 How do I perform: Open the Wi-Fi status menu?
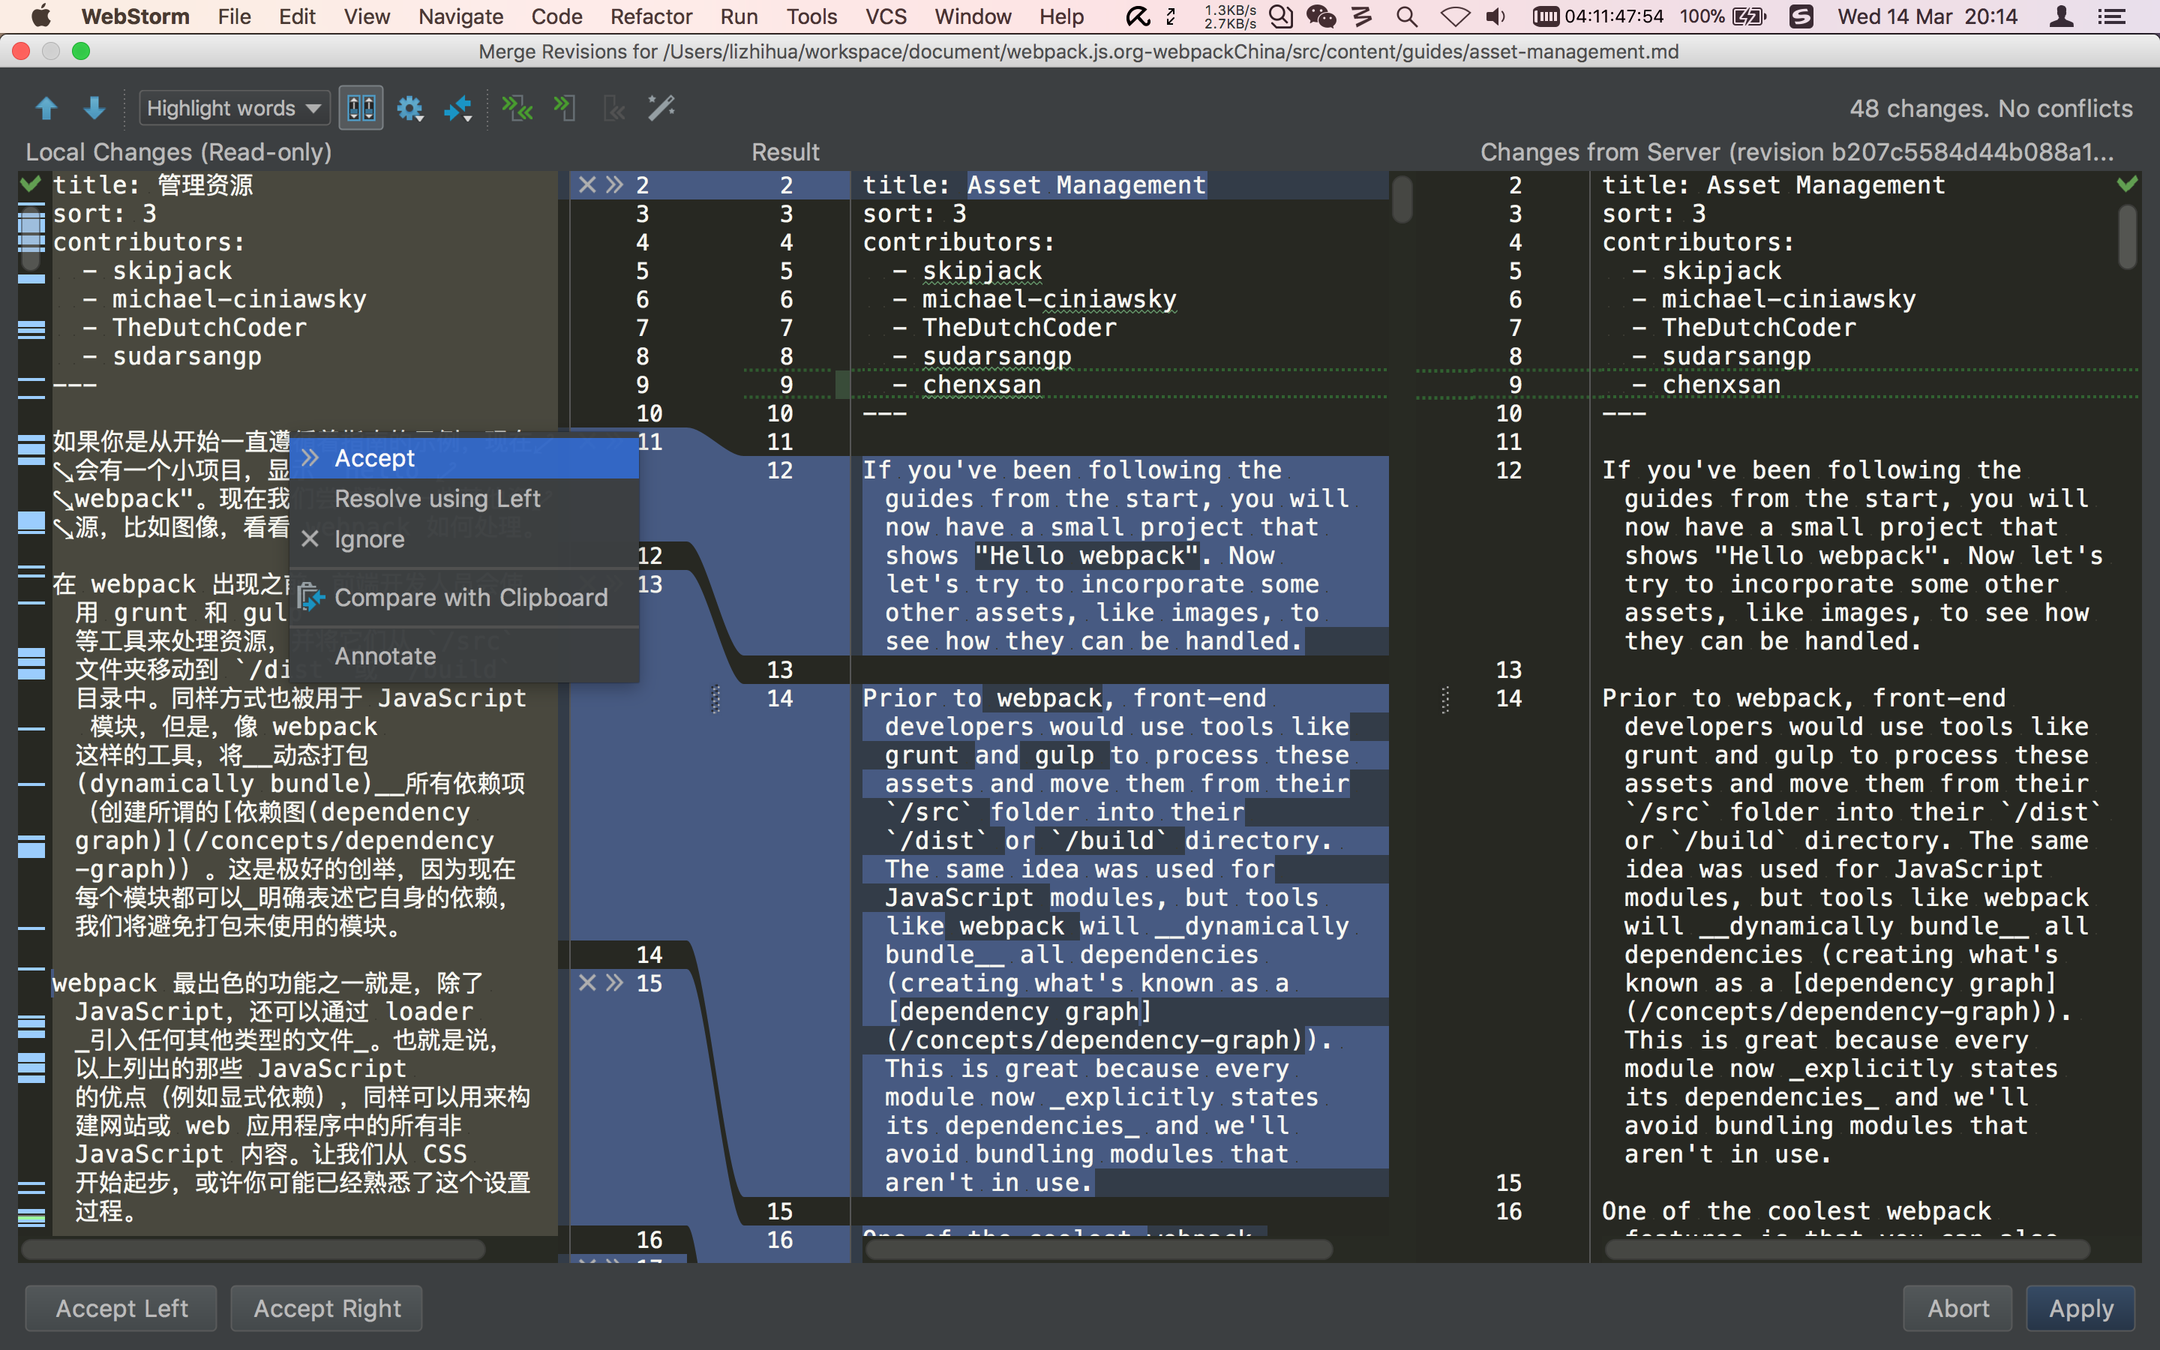click(1455, 16)
